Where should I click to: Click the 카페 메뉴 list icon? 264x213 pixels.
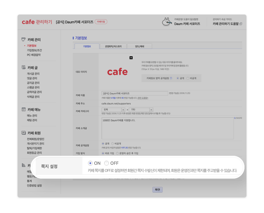23,109
